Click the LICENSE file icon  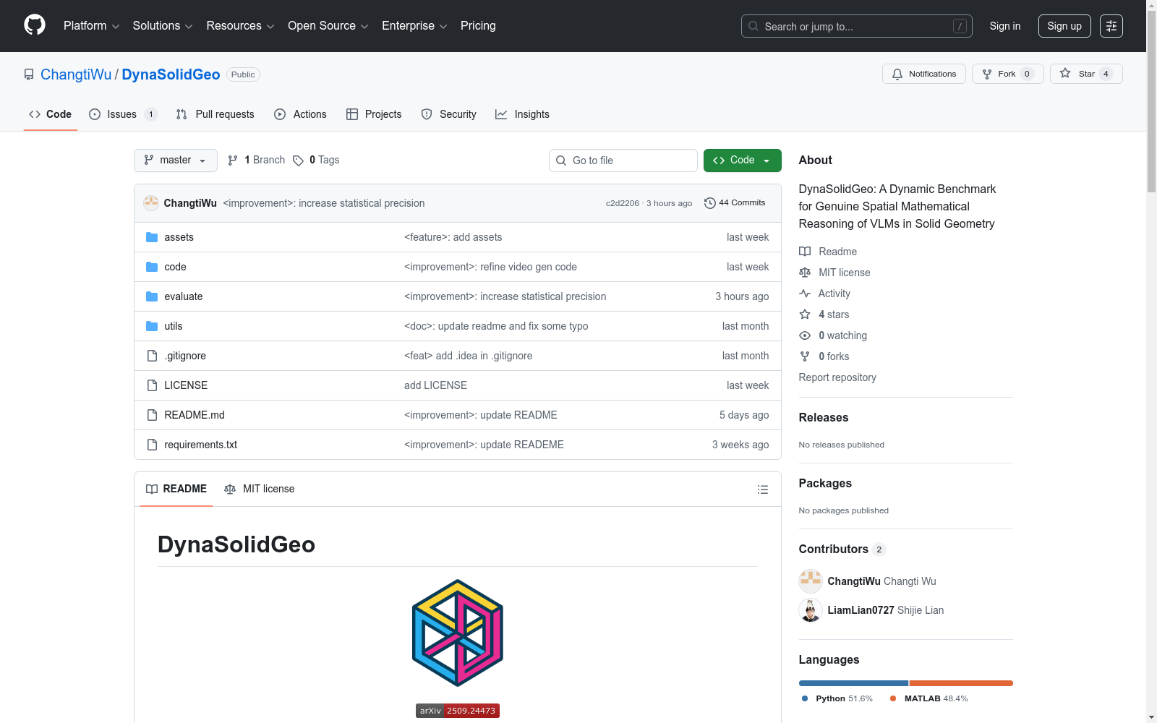tap(152, 385)
